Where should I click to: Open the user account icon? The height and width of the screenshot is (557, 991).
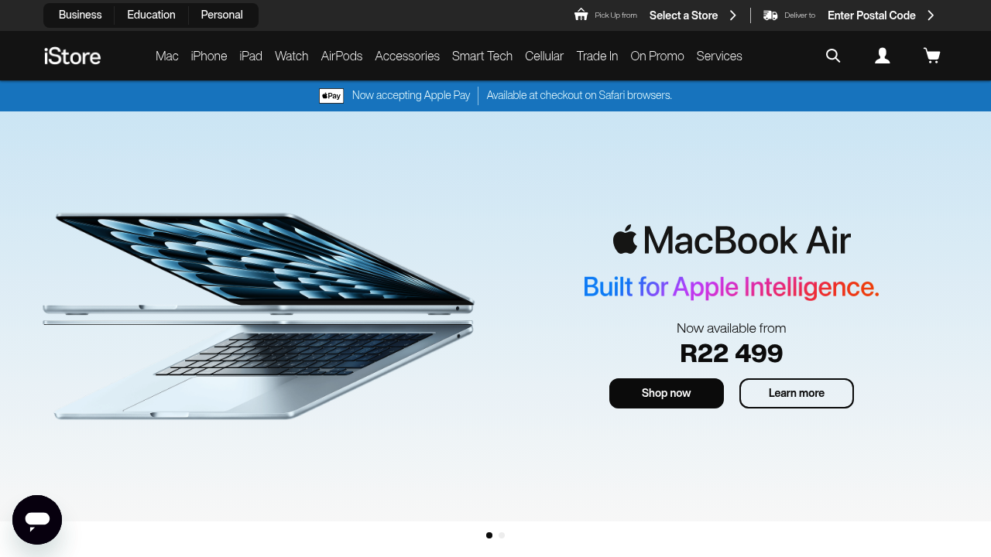(x=883, y=56)
